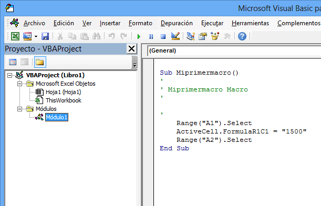The image size is (321, 206).
Task: Open the Properties Window toolbar icon
Action: (203, 36)
